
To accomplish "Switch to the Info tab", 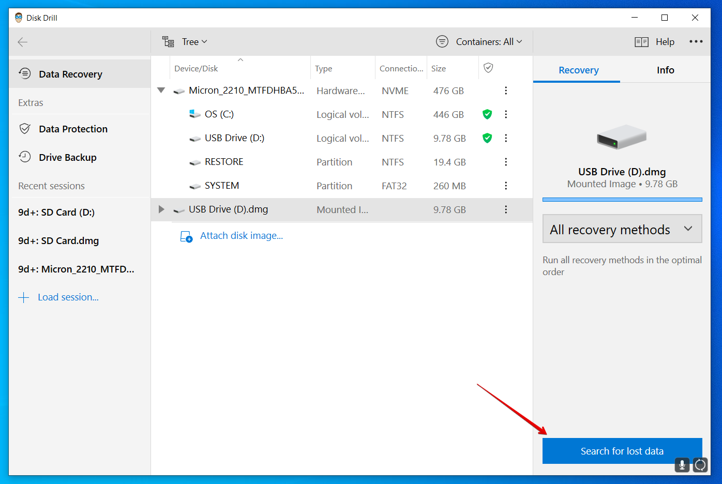I will coord(666,70).
